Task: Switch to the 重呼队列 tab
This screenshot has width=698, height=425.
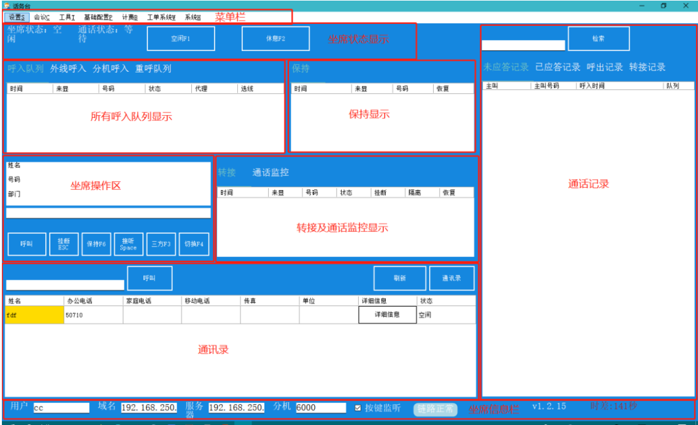Action: (153, 69)
